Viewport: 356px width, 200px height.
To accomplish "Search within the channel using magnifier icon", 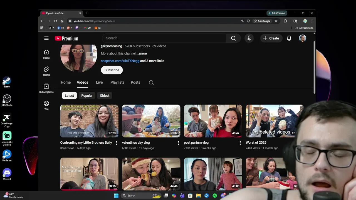I will [151, 82].
